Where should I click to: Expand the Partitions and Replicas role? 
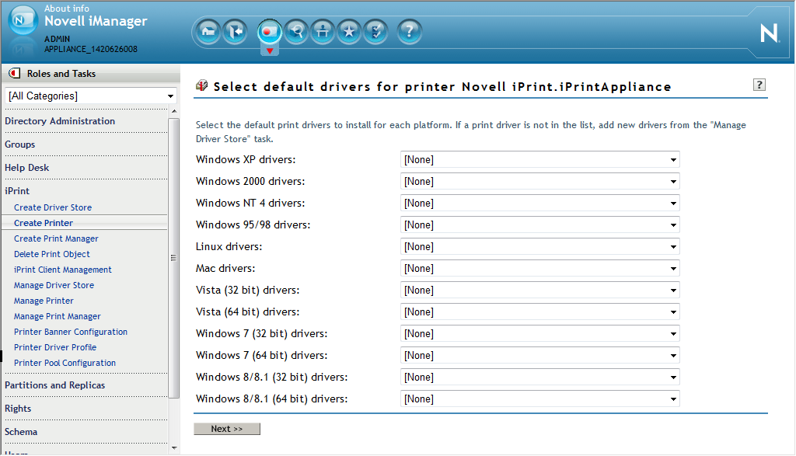tap(55, 385)
